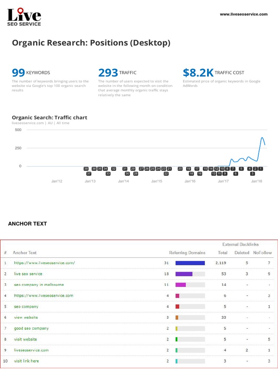
Task: Click the External Backlinks group header
Action: [x=240, y=245]
